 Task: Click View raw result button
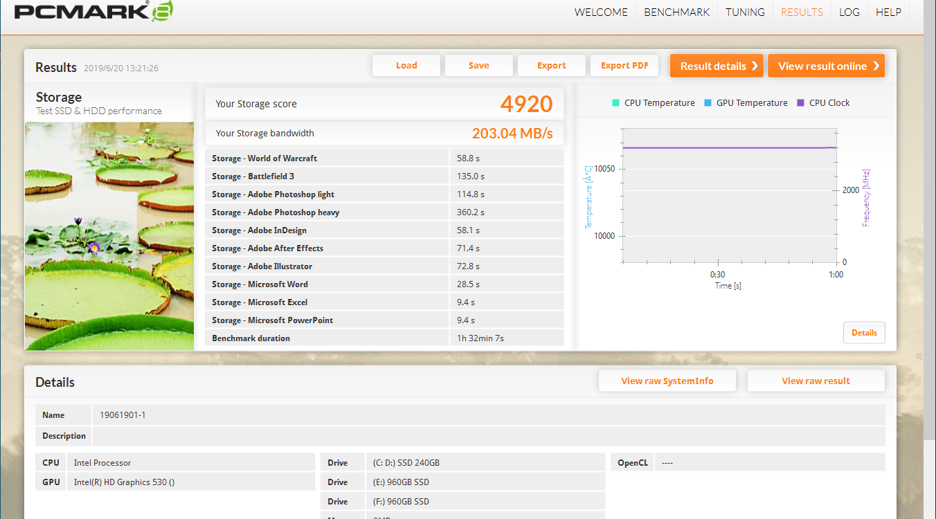coord(816,381)
